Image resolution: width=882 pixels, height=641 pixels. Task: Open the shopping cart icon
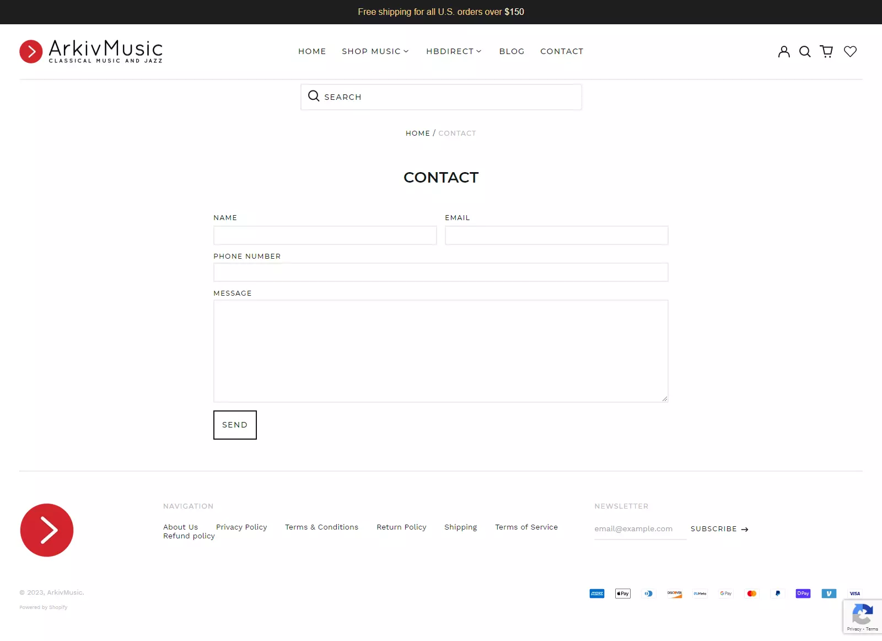click(x=826, y=51)
